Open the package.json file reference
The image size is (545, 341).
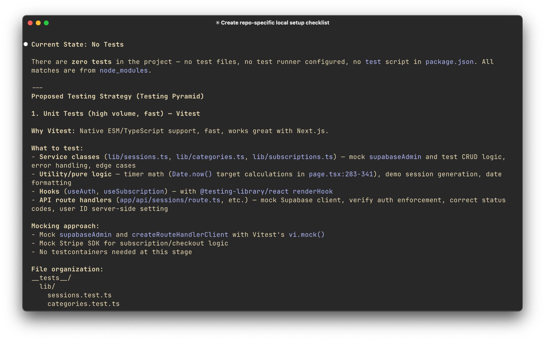coord(449,62)
